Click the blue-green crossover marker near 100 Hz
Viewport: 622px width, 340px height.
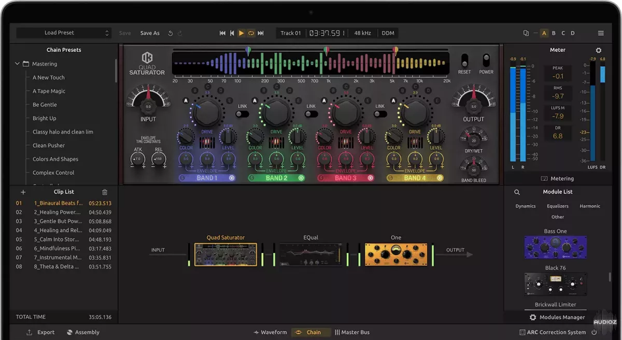(248, 51)
